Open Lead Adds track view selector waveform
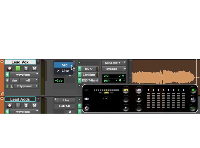 coord(24,112)
